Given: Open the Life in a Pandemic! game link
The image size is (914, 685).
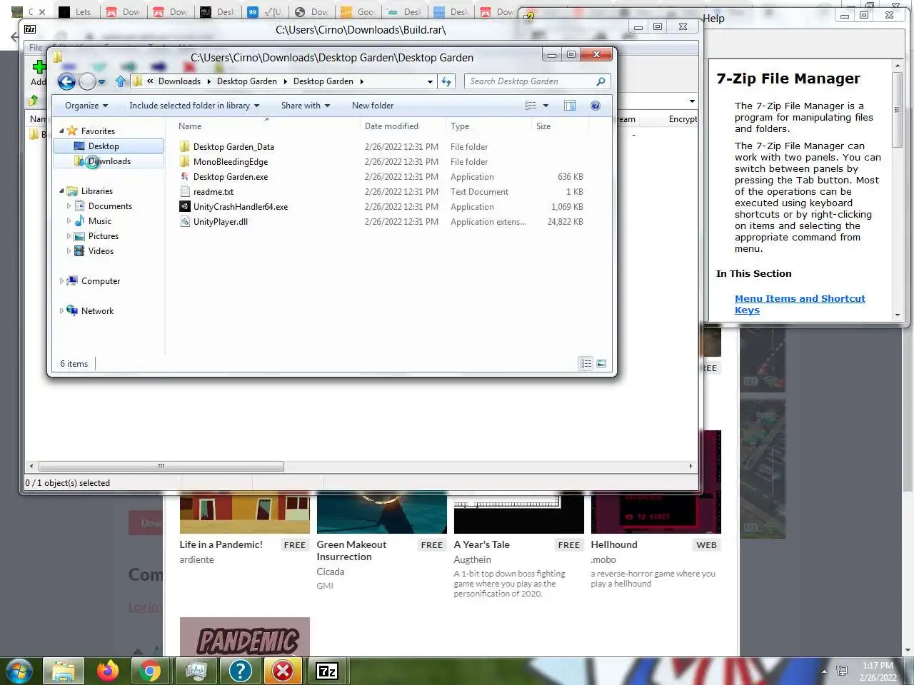Looking at the screenshot, I should pos(221,544).
